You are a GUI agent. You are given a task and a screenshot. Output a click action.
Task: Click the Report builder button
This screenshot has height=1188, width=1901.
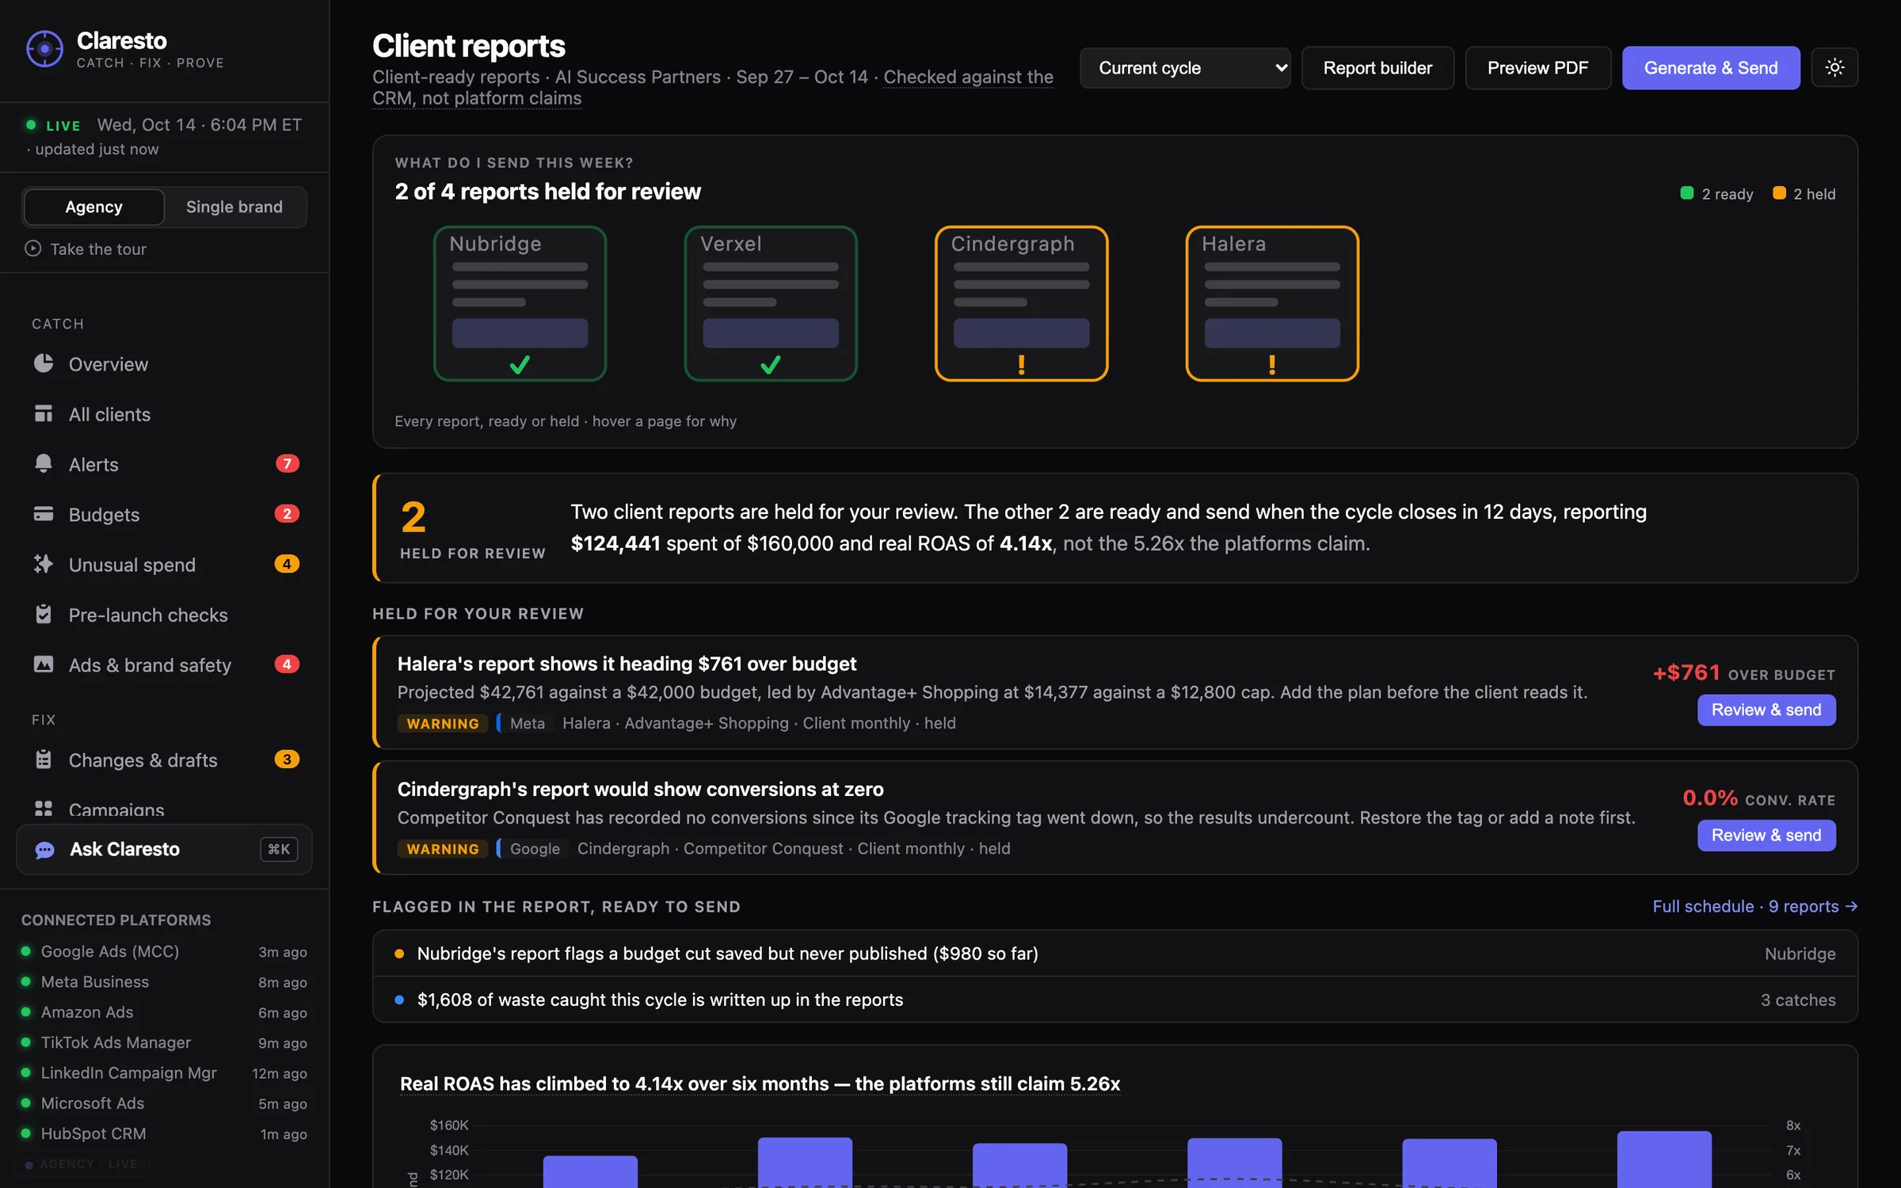(1377, 68)
